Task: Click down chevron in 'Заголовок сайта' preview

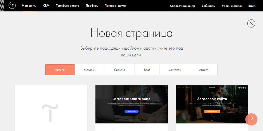Action: [212, 120]
